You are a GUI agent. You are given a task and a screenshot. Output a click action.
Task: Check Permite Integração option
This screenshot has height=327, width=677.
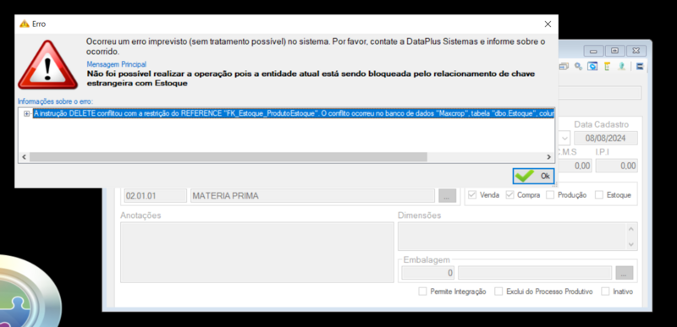[422, 292]
